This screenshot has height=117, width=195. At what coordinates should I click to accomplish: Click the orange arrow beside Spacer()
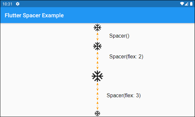pos(97,37)
